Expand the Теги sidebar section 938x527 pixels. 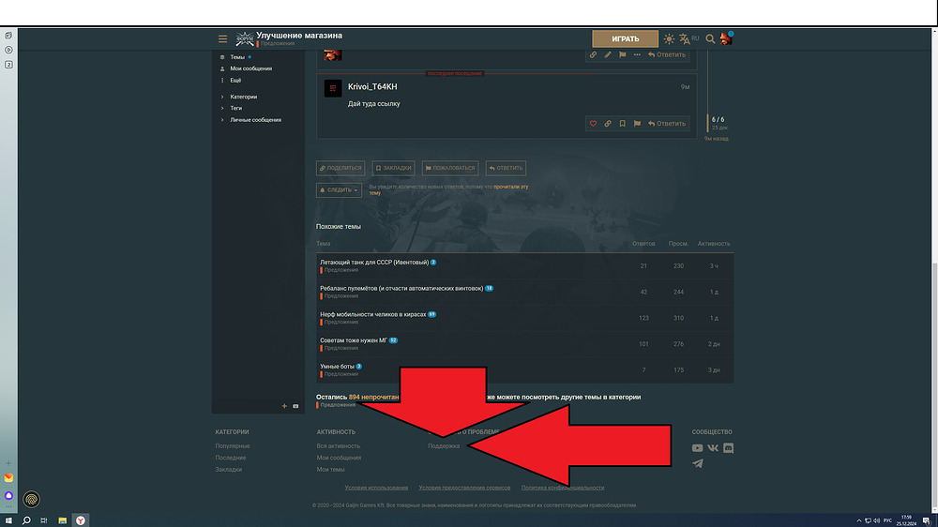pos(235,108)
